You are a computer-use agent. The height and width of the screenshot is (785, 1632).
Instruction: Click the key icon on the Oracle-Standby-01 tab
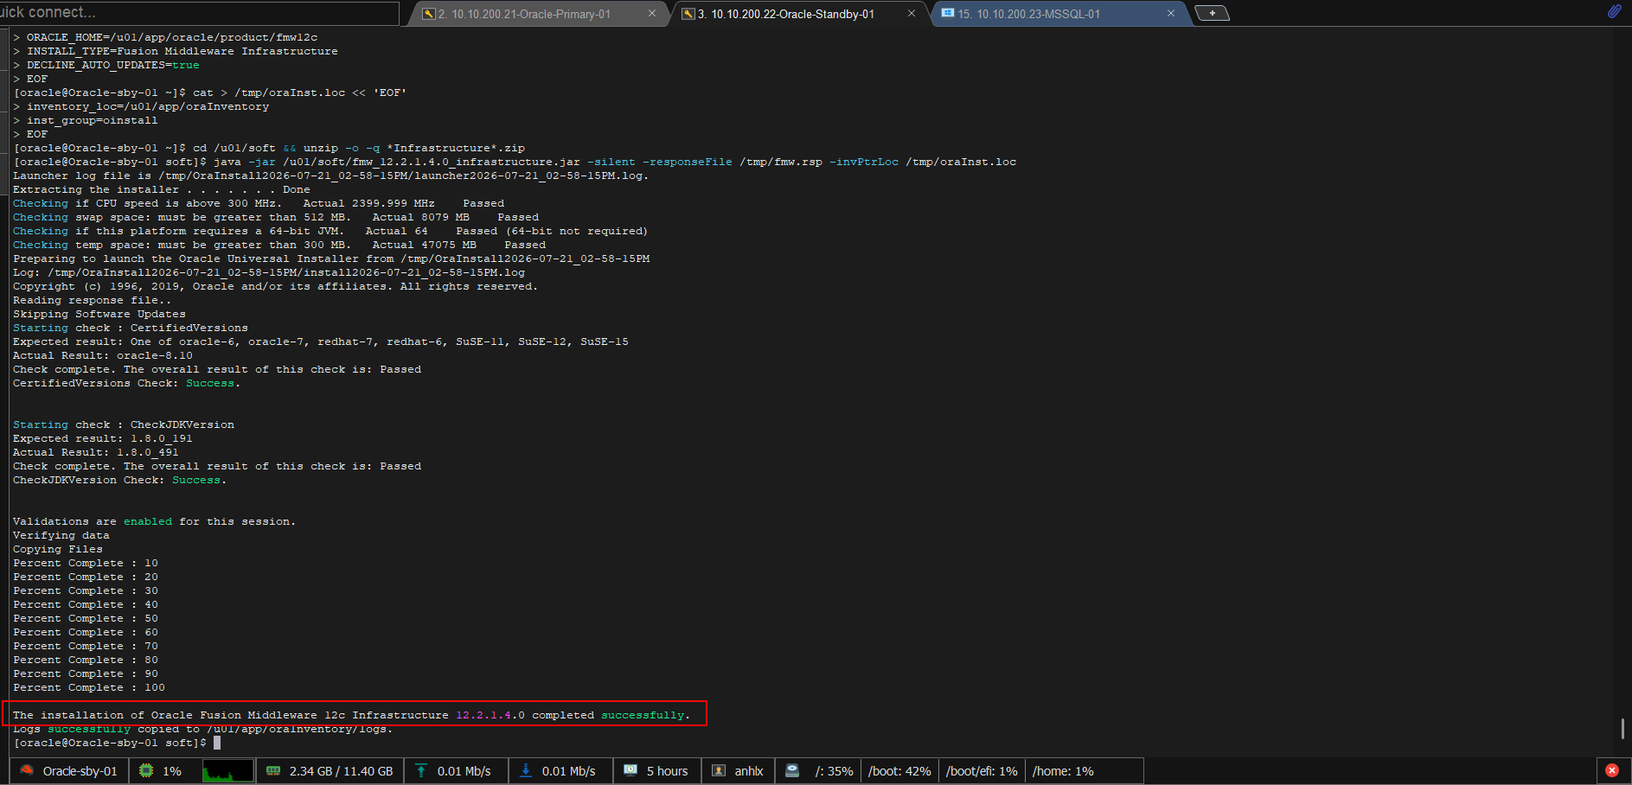688,14
